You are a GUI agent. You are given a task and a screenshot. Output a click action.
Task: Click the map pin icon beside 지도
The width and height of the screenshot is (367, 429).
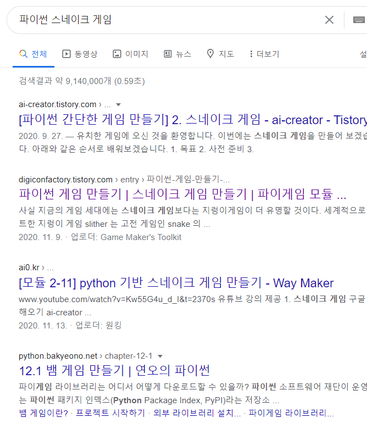pos(210,54)
